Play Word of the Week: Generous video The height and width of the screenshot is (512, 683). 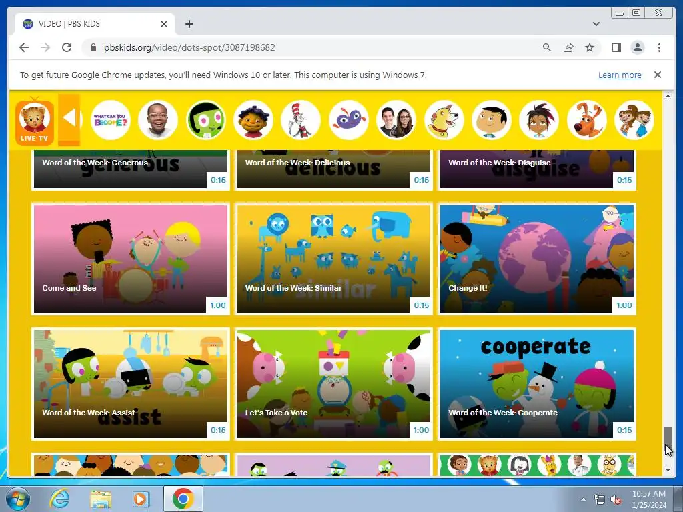click(x=131, y=169)
